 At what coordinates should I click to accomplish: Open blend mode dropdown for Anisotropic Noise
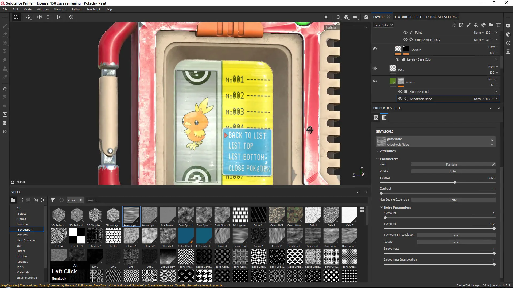point(479,99)
